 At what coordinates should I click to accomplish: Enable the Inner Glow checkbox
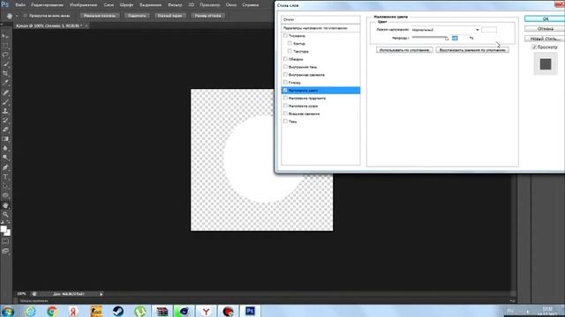(285, 74)
